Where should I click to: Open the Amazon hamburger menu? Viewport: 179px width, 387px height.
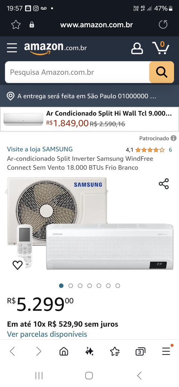[12, 48]
